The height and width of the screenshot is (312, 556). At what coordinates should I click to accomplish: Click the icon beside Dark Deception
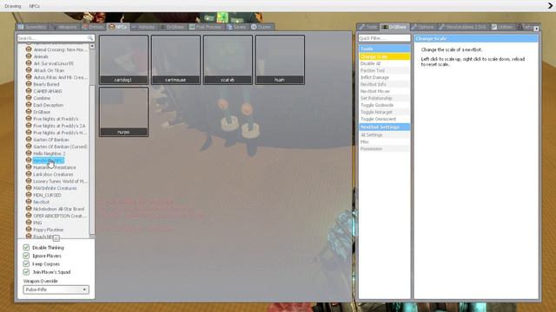point(29,105)
